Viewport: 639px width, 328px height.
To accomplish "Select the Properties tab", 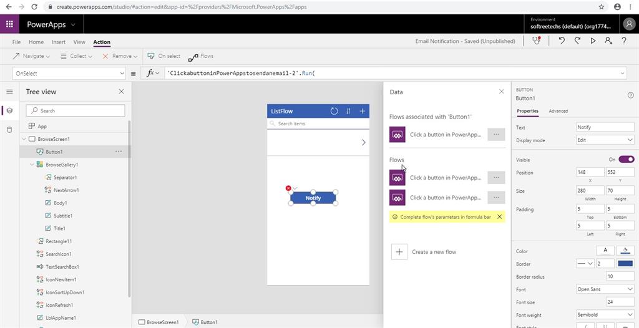I will pyautogui.click(x=527, y=111).
